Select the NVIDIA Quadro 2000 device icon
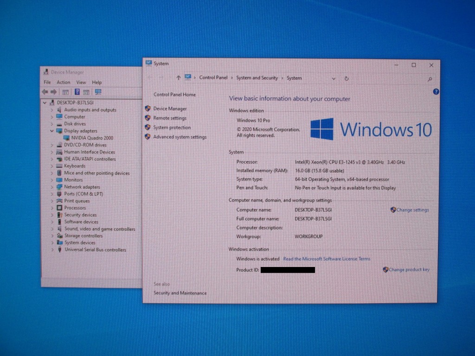 67,138
